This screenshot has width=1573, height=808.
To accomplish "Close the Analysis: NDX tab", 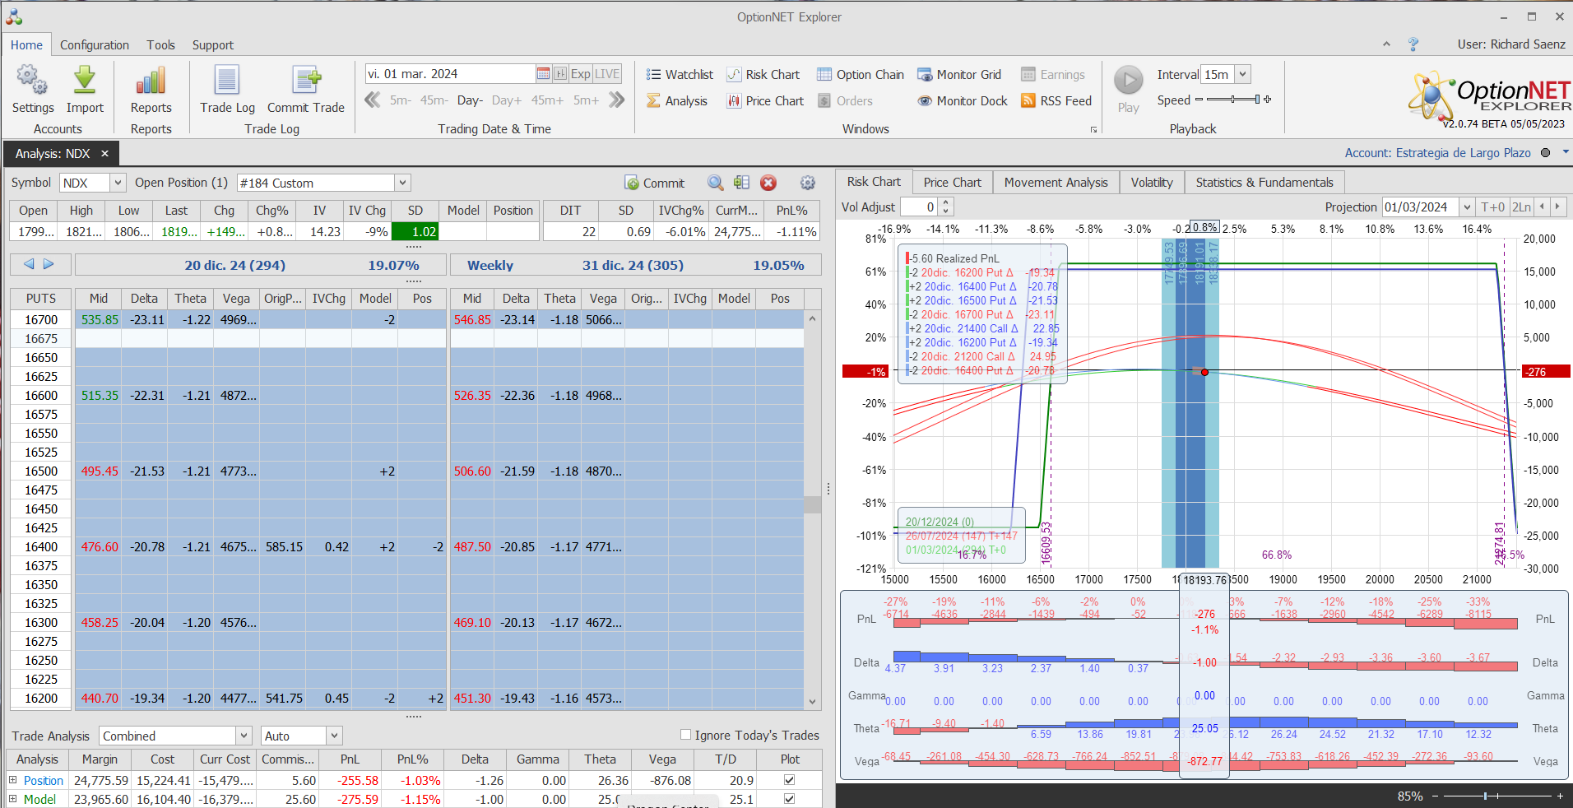I will (104, 154).
